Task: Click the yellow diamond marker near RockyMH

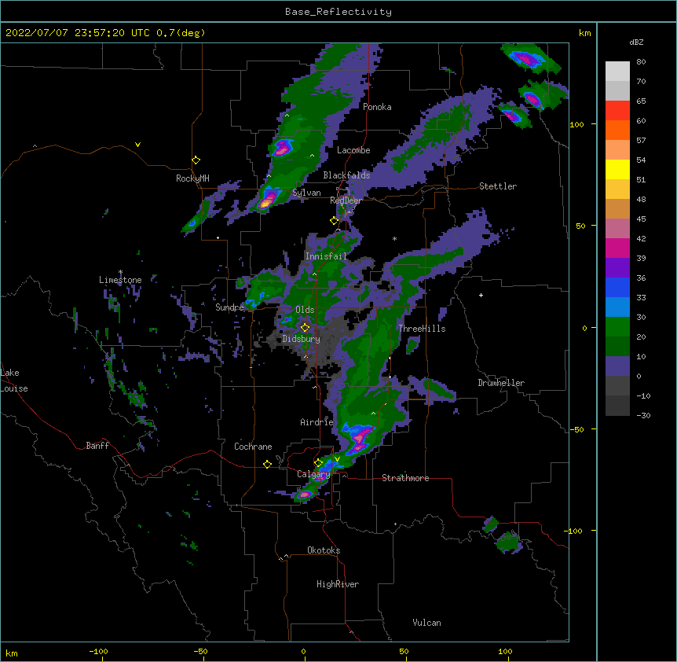Action: [x=196, y=160]
